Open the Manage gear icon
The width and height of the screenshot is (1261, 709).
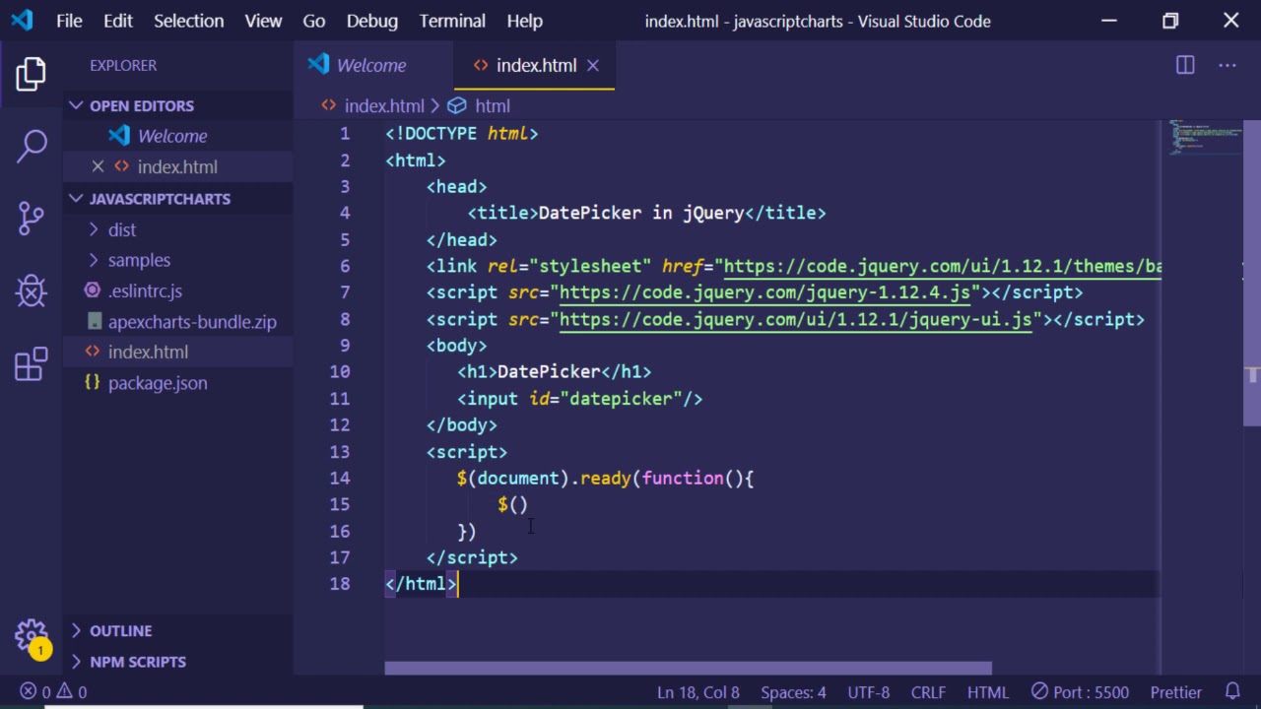[32, 635]
